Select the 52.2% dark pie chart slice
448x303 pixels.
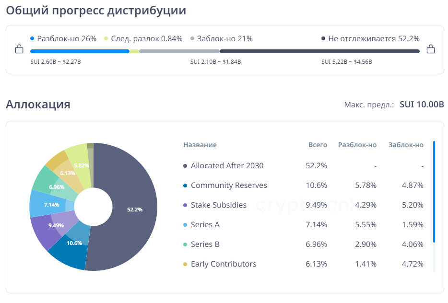(134, 209)
